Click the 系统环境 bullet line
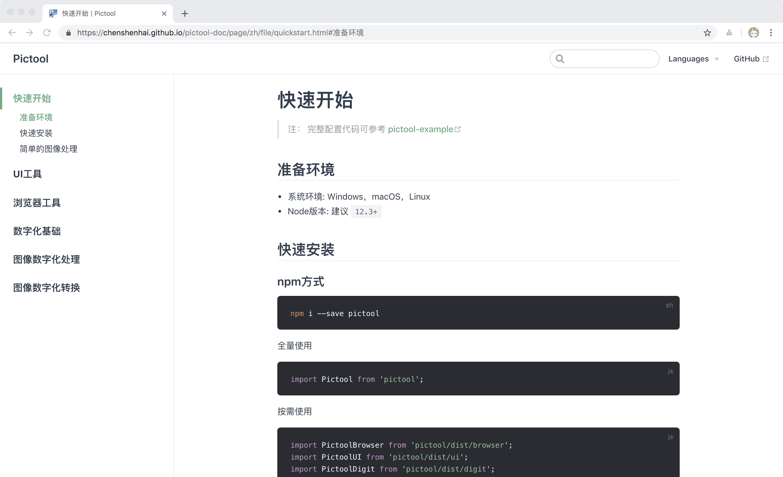Screen dimensions: 783x477 359,197
